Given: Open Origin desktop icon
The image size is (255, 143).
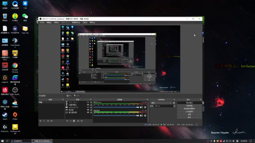Looking at the screenshot, I should 15,116.
